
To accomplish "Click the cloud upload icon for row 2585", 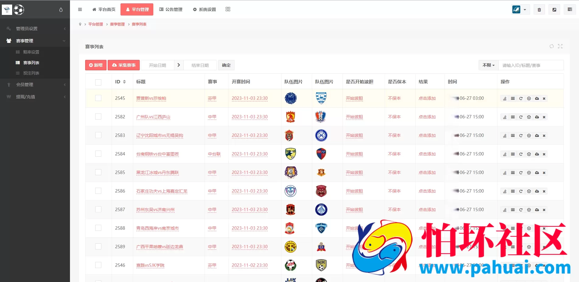I will [x=537, y=173].
